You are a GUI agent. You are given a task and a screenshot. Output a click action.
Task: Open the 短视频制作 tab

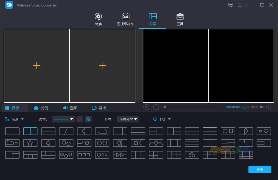(x=125, y=19)
